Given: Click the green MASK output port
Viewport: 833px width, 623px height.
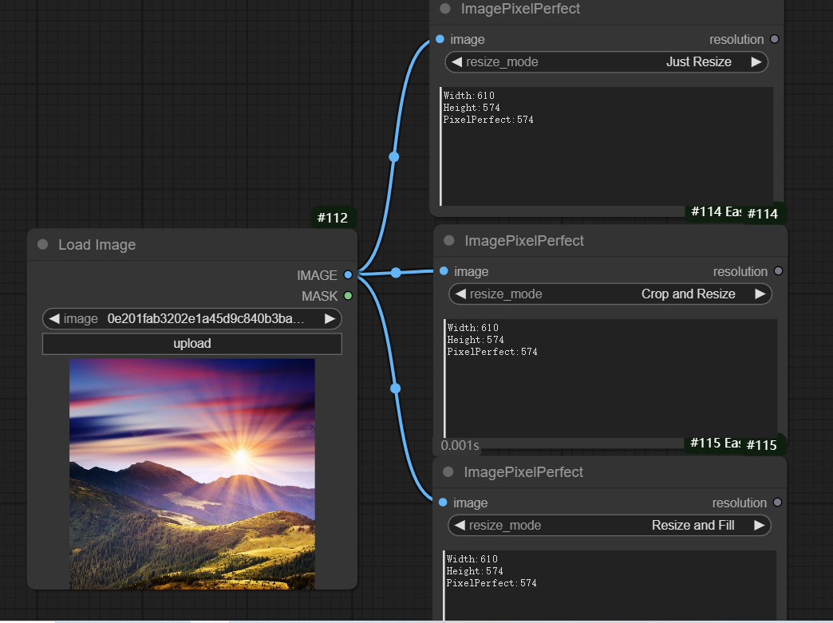Looking at the screenshot, I should (348, 296).
